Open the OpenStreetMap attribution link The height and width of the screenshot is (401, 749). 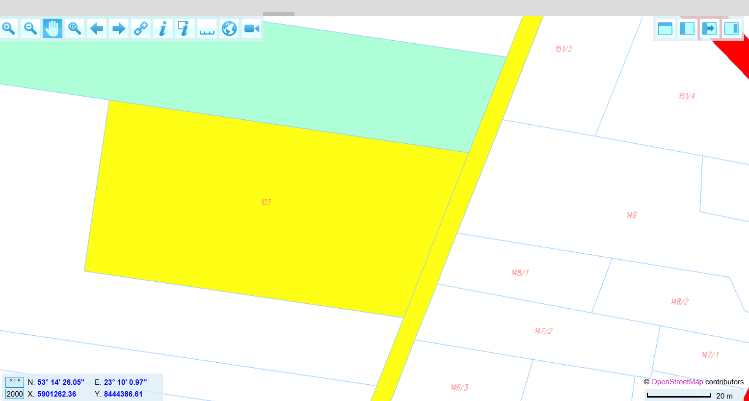point(677,382)
